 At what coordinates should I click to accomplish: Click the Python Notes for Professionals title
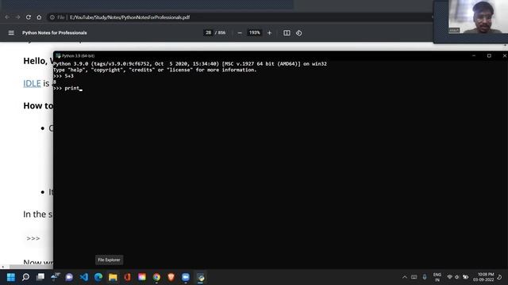(55, 32)
